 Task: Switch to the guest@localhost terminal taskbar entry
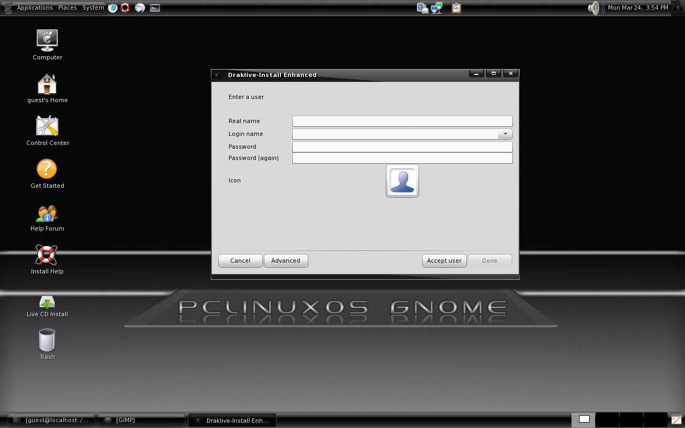pyautogui.click(x=51, y=420)
